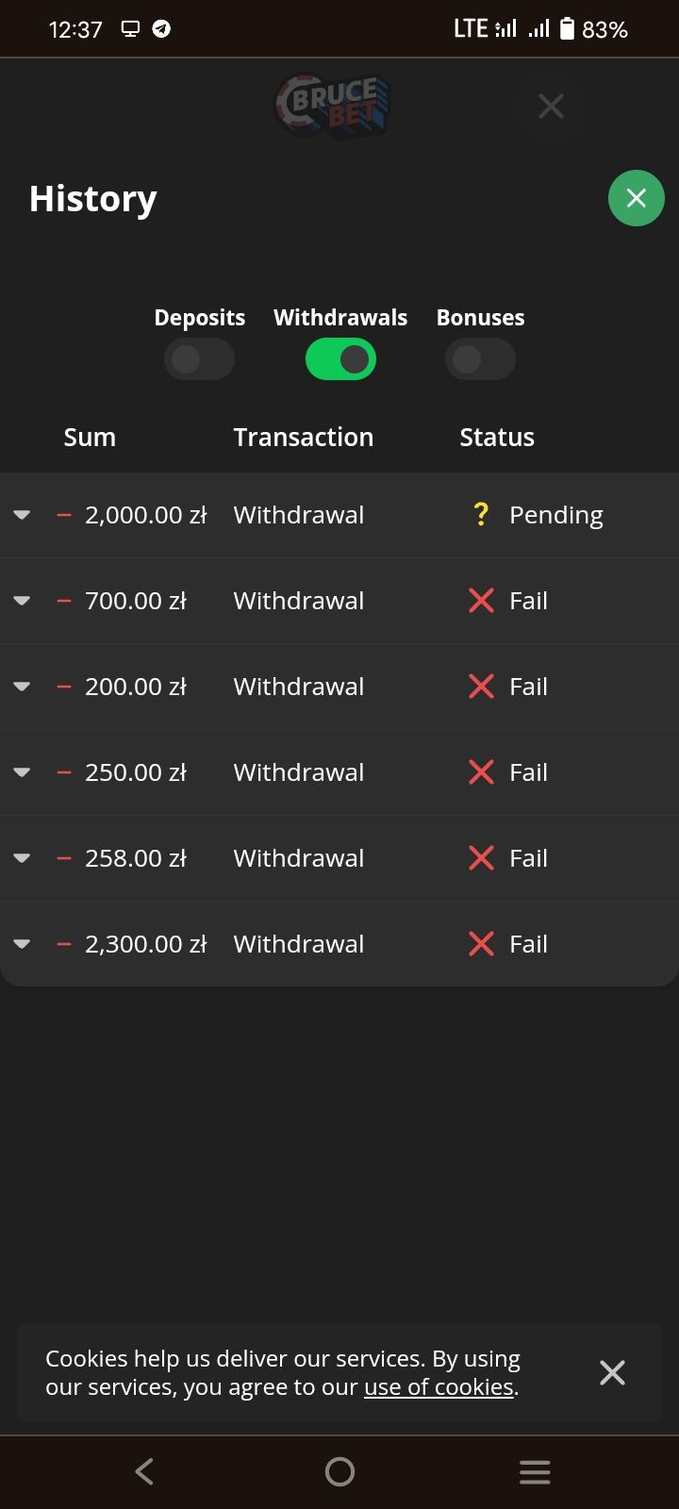
Task: Enable the Bonuses toggle
Action: (480, 359)
